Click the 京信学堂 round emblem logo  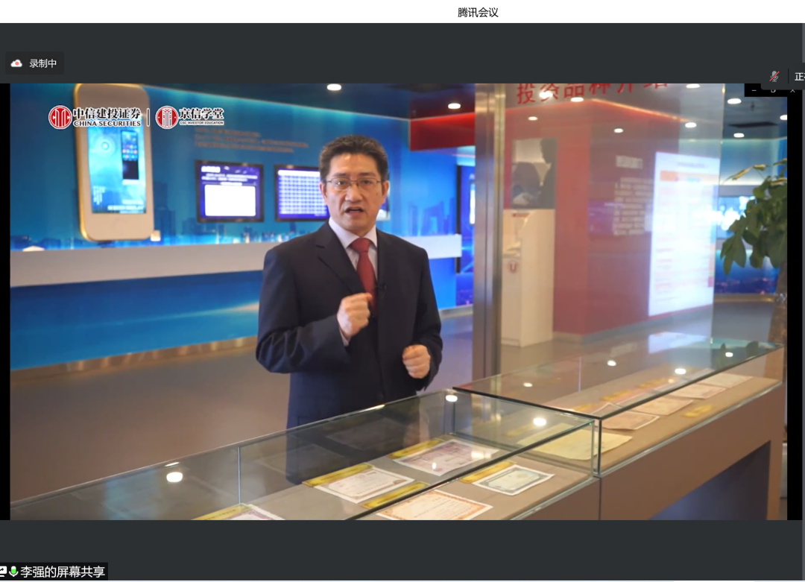tap(166, 117)
